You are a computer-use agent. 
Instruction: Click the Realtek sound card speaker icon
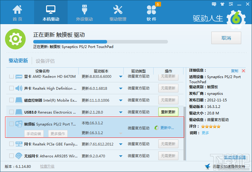point(19,88)
